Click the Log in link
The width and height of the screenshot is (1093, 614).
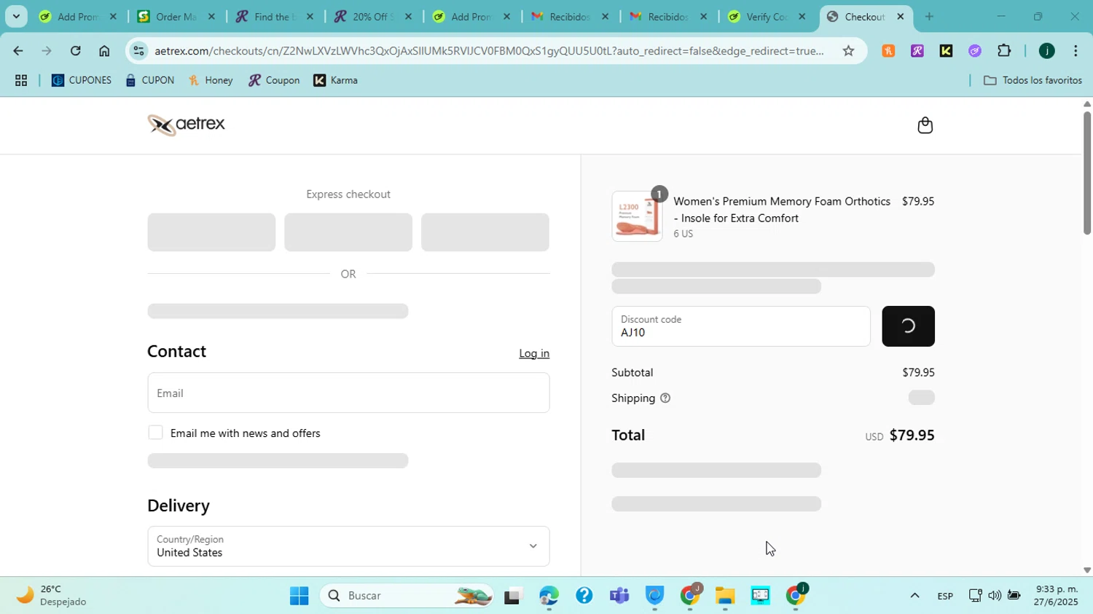tap(534, 353)
